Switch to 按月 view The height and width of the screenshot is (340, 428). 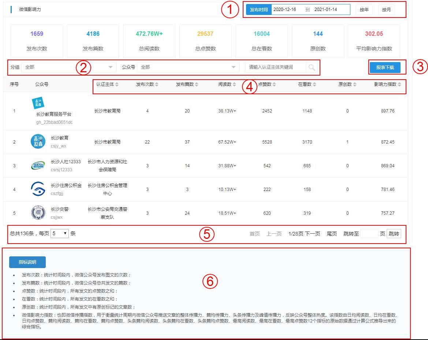coord(386,10)
